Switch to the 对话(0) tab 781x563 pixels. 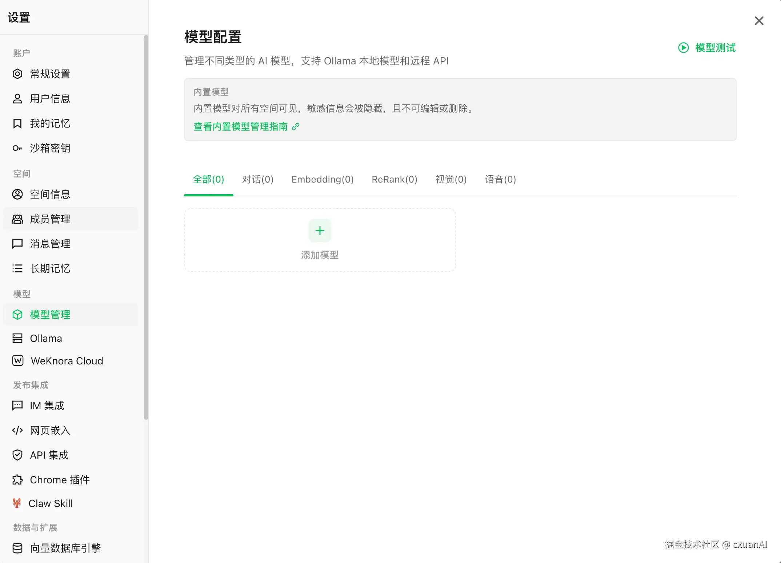[258, 179]
